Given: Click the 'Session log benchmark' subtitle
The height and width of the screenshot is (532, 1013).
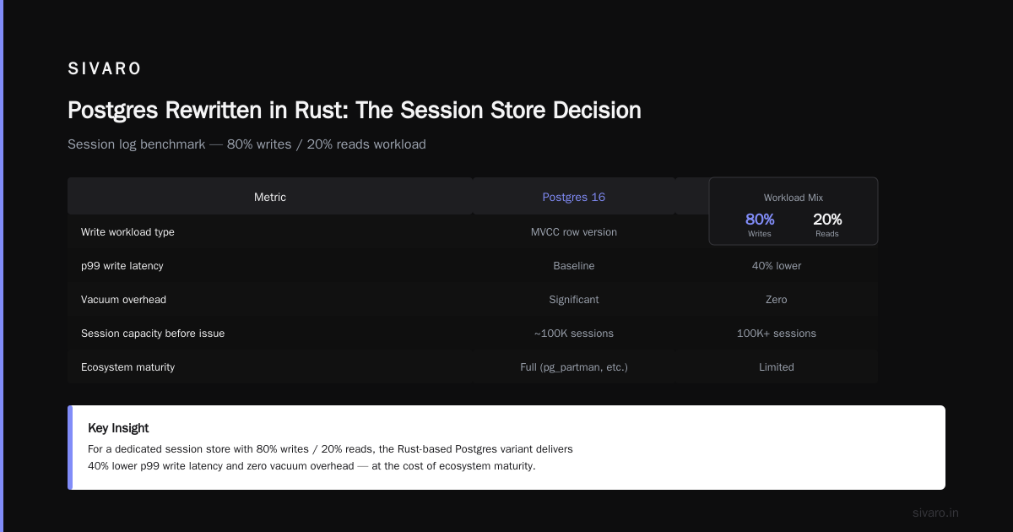Looking at the screenshot, I should (x=246, y=144).
